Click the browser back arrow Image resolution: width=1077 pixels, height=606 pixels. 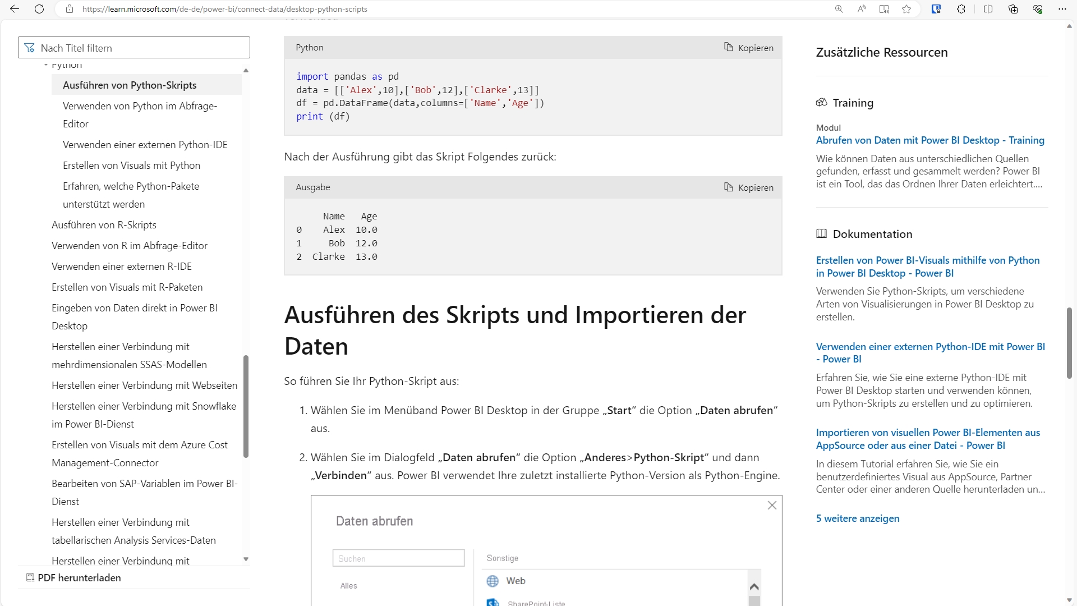coord(15,9)
